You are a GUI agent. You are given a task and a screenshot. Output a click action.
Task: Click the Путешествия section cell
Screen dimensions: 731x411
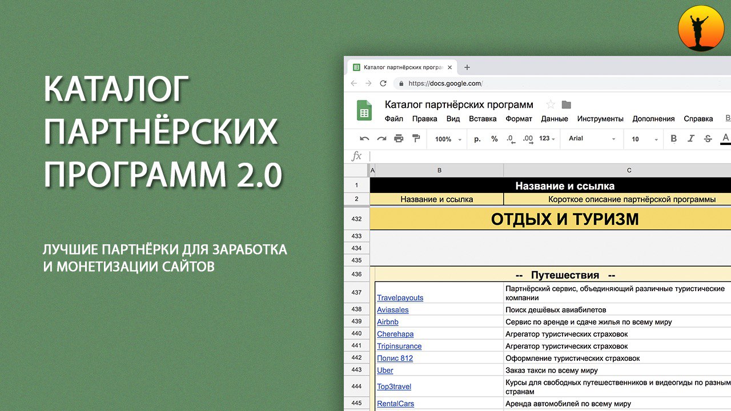pos(553,275)
